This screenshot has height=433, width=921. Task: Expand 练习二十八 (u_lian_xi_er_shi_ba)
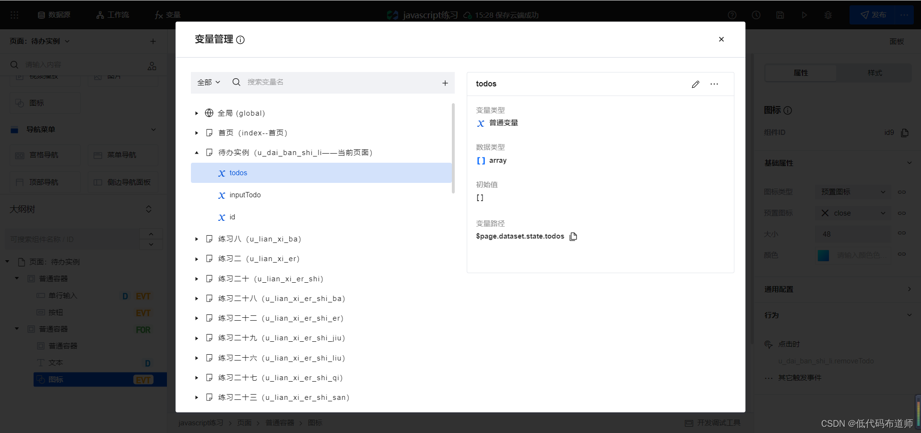click(197, 299)
